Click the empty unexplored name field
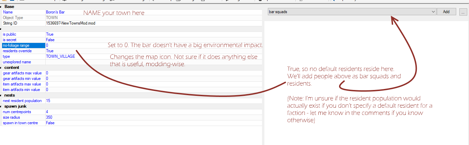Screen dimensions: 469x145 point(69,62)
